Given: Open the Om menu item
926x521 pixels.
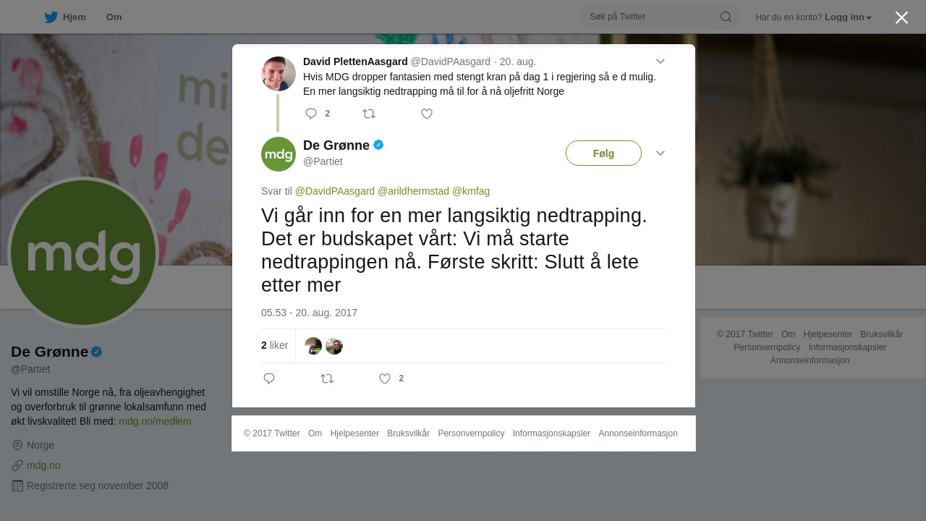Looking at the screenshot, I should [x=114, y=17].
